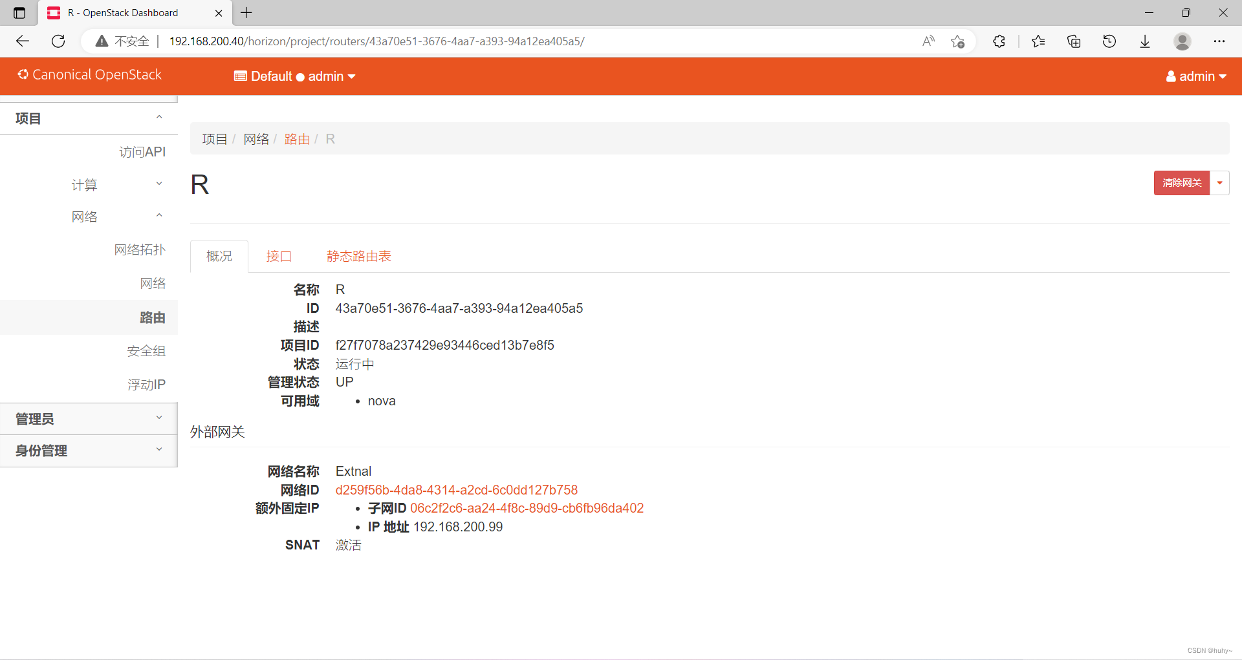Click the 网络 breadcrumb
Viewport: 1242px width, 660px height.
pos(256,139)
